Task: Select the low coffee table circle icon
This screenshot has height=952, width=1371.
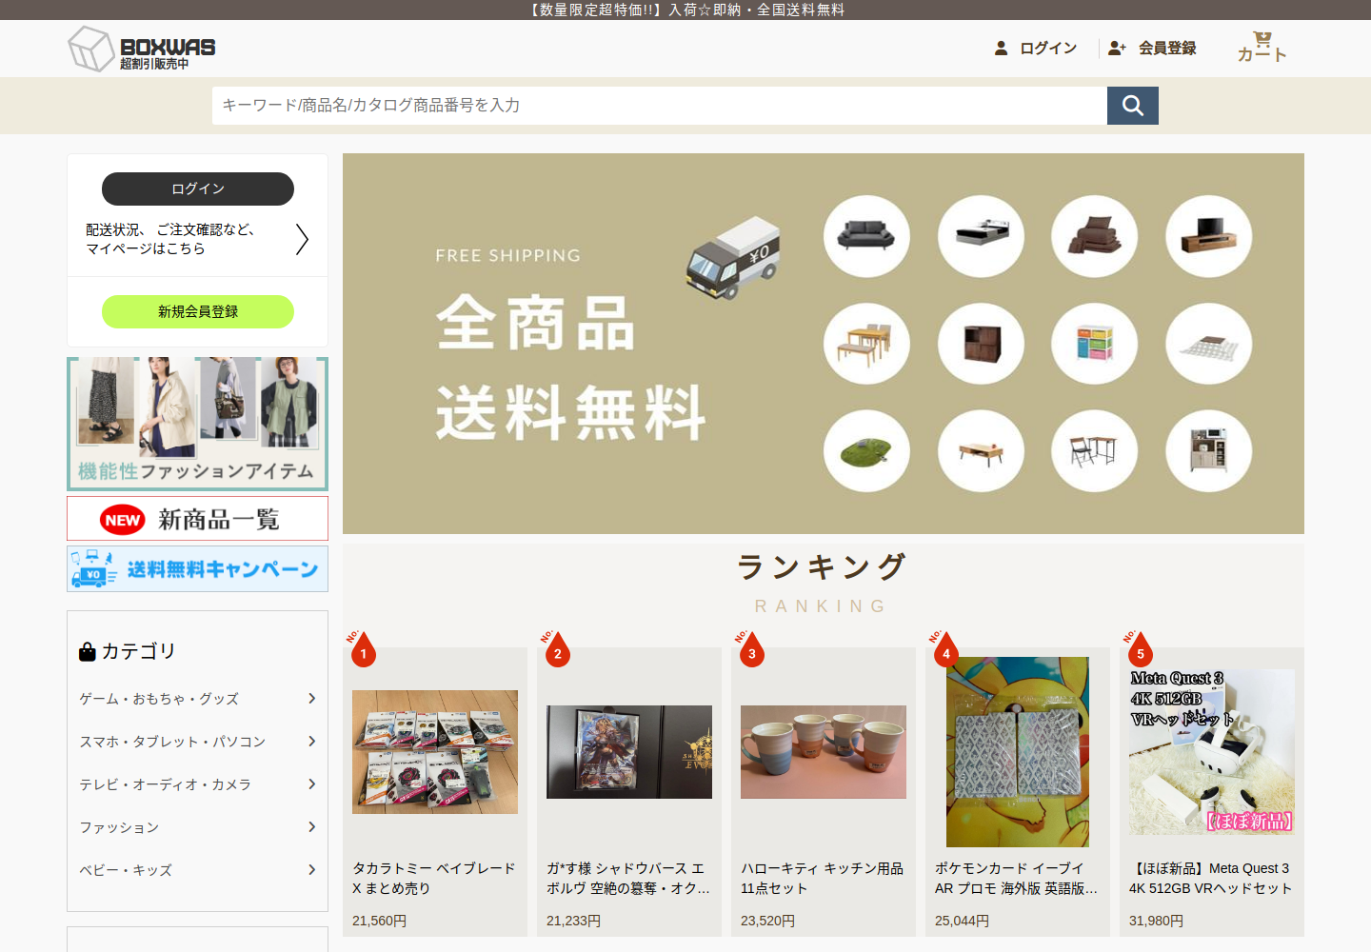Action: point(981,451)
